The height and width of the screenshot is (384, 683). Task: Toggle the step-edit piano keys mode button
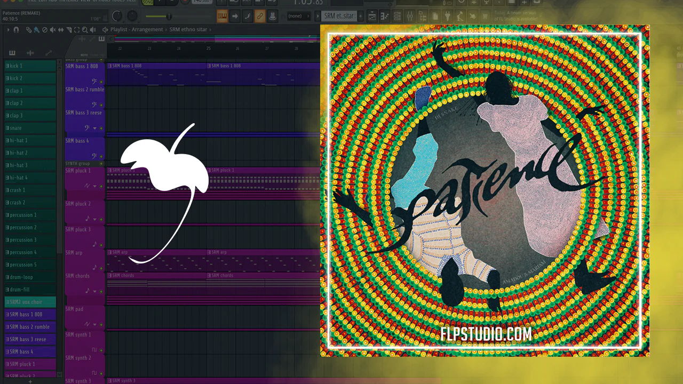[222, 17]
